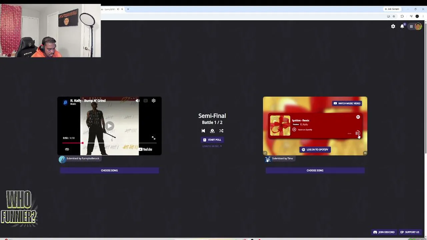This screenshot has width=427, height=240.
Task: Open the poll length dropdown
Action: pos(212,146)
